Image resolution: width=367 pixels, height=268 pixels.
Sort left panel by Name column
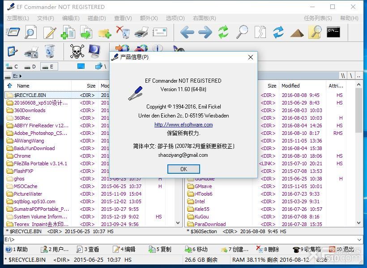(x=23, y=86)
